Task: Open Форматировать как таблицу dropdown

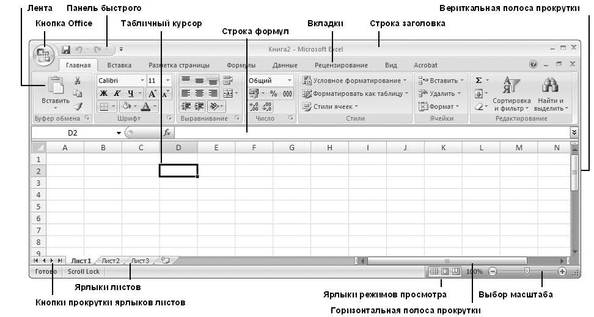Action: (x=355, y=93)
